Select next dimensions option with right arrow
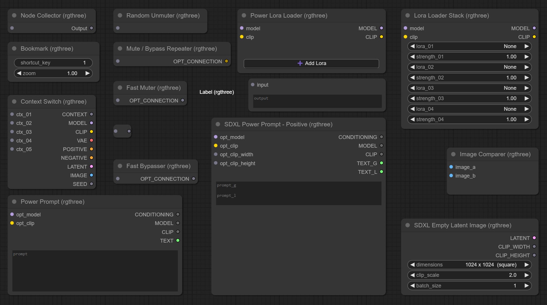This screenshot has height=305, width=547. coord(527,265)
